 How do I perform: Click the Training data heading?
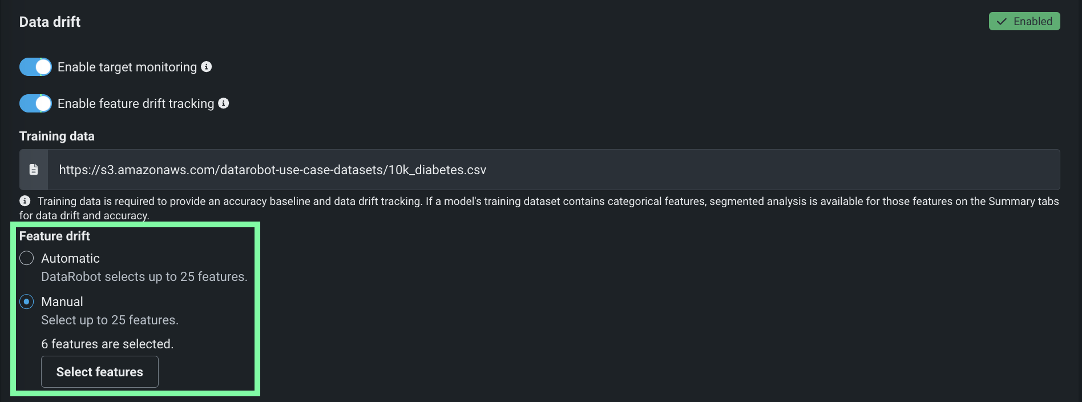(57, 136)
